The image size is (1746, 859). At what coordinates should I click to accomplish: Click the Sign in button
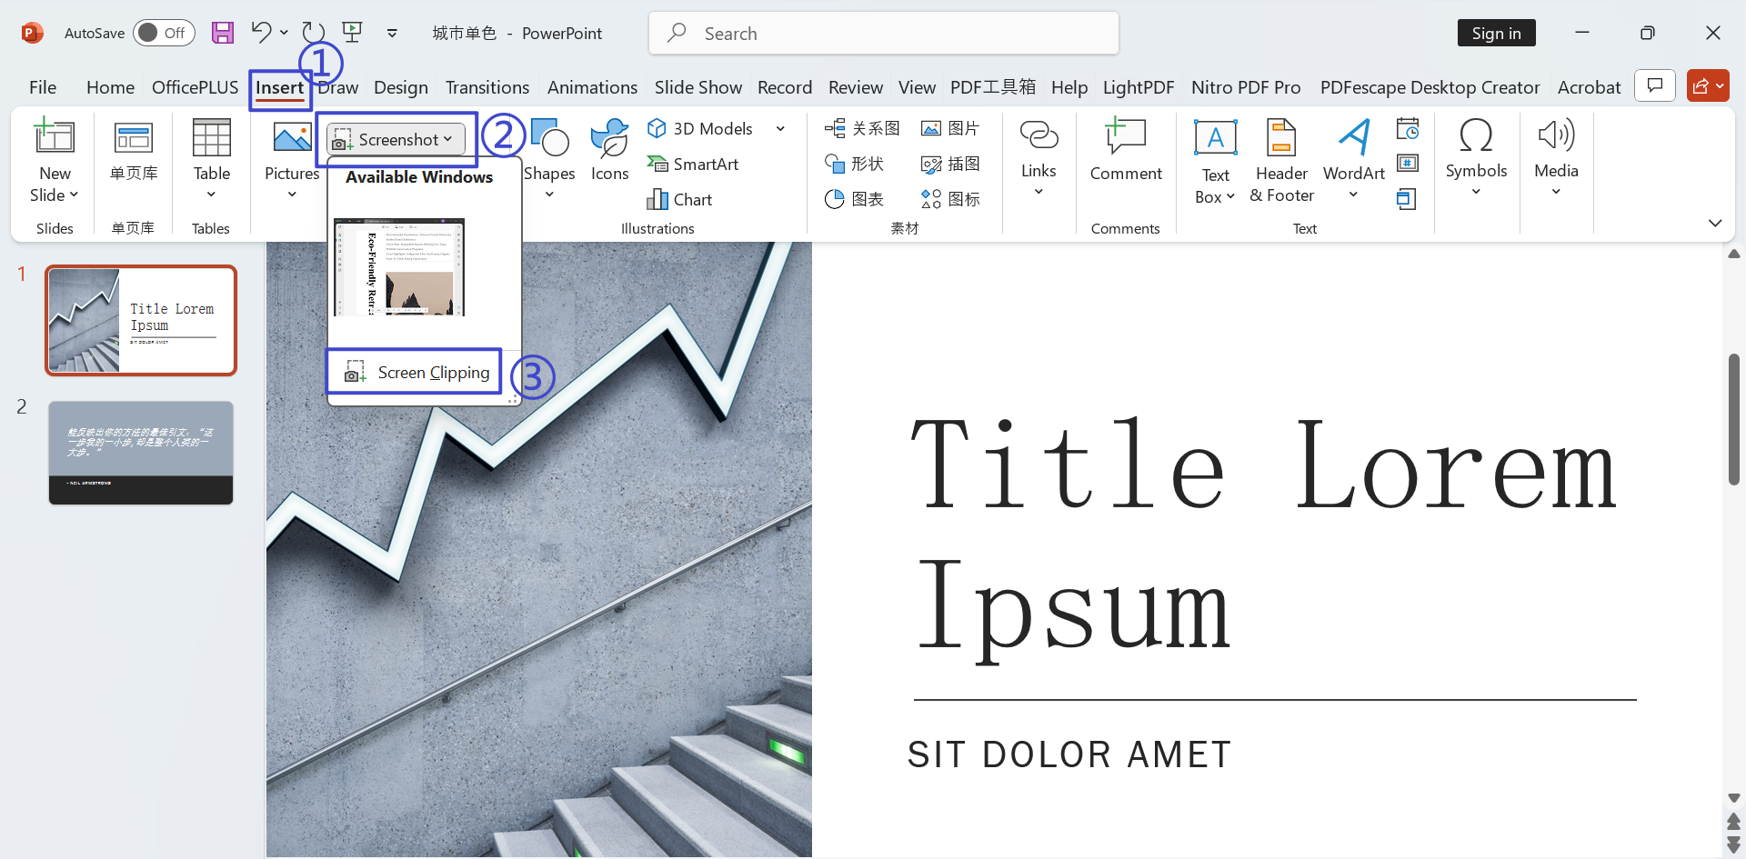(x=1496, y=32)
